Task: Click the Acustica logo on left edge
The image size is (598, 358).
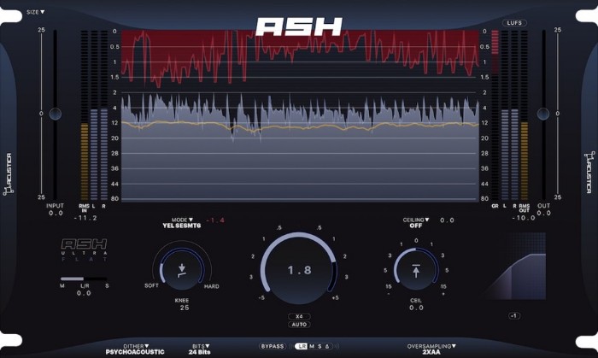Action: (7, 174)
